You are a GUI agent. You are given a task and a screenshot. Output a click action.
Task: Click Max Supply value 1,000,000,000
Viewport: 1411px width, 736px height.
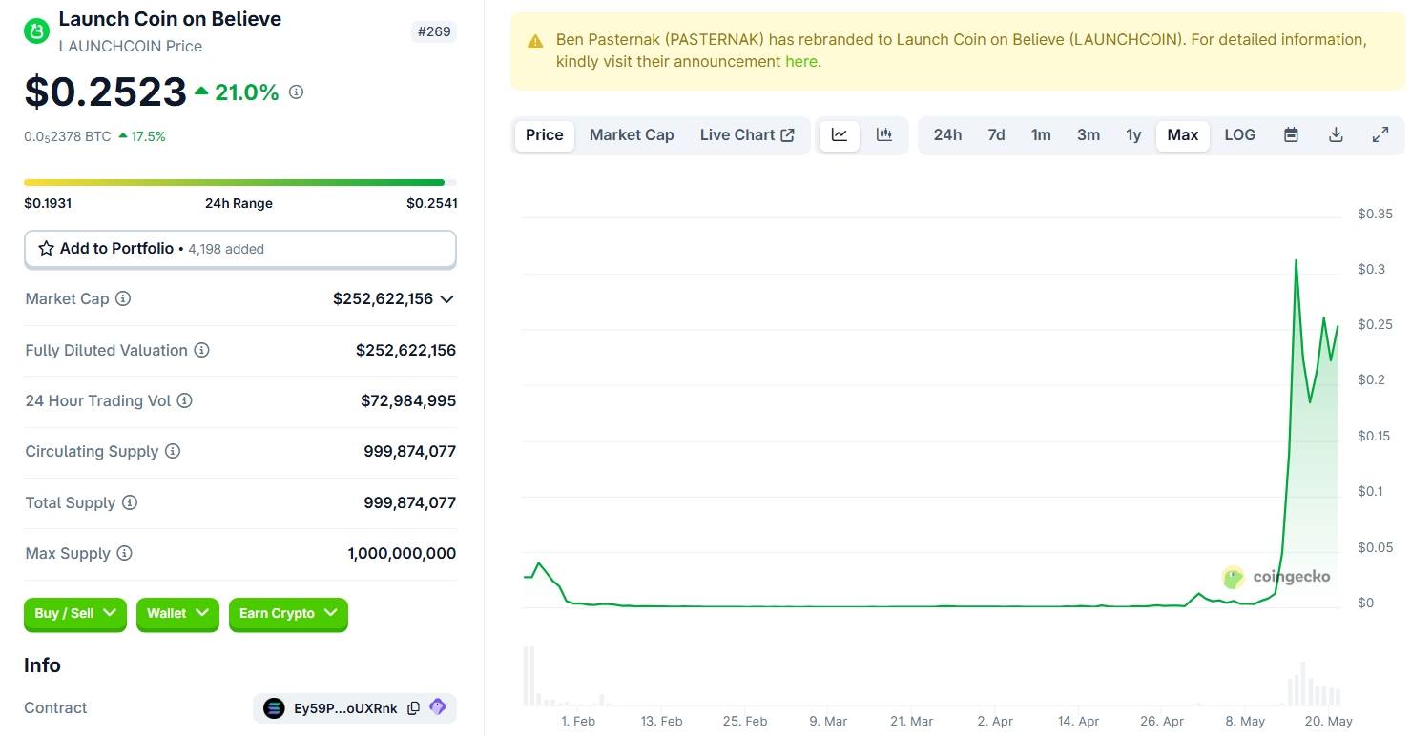pos(402,553)
